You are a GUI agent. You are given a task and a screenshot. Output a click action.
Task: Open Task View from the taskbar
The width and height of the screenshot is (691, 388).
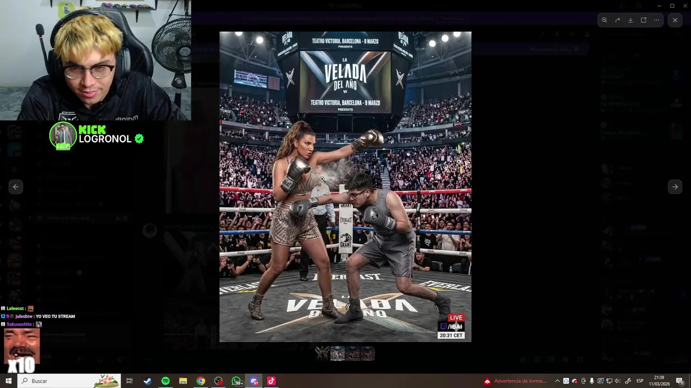point(130,381)
